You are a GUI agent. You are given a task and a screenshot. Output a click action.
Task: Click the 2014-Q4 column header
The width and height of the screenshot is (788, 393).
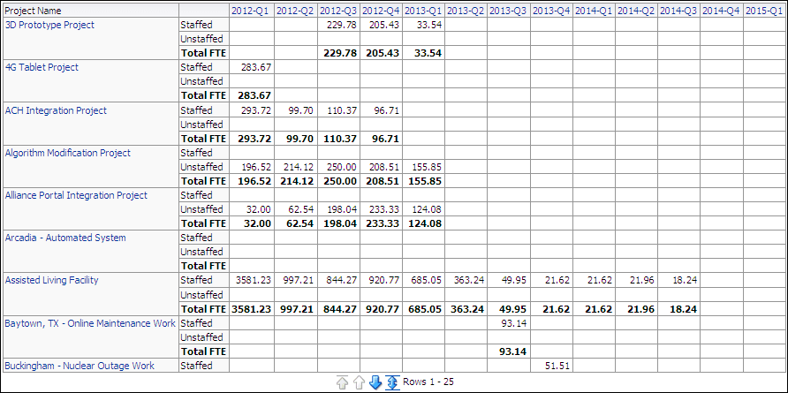pos(722,10)
